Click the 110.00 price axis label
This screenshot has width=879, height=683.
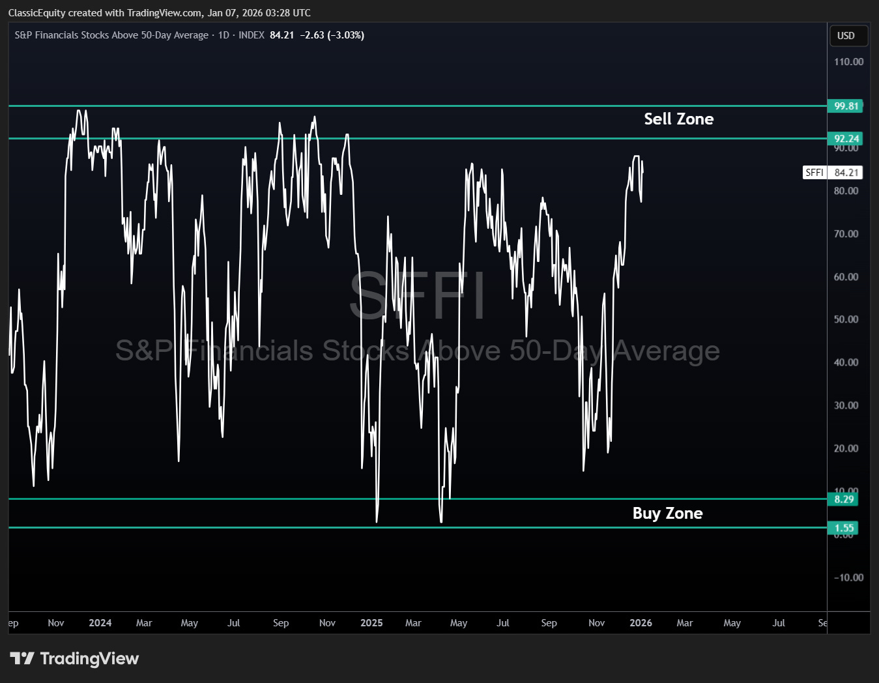click(x=848, y=62)
